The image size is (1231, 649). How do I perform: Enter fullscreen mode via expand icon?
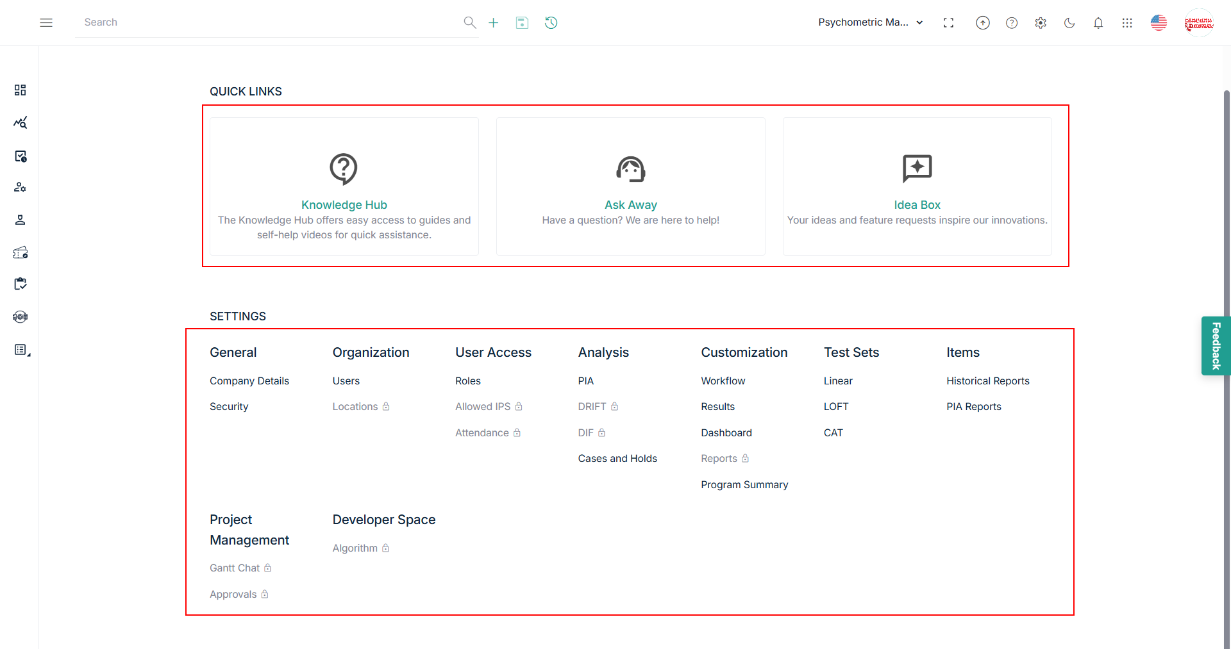(x=948, y=23)
